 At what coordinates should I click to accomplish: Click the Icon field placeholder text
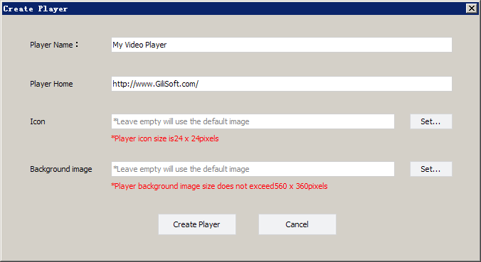click(x=181, y=121)
